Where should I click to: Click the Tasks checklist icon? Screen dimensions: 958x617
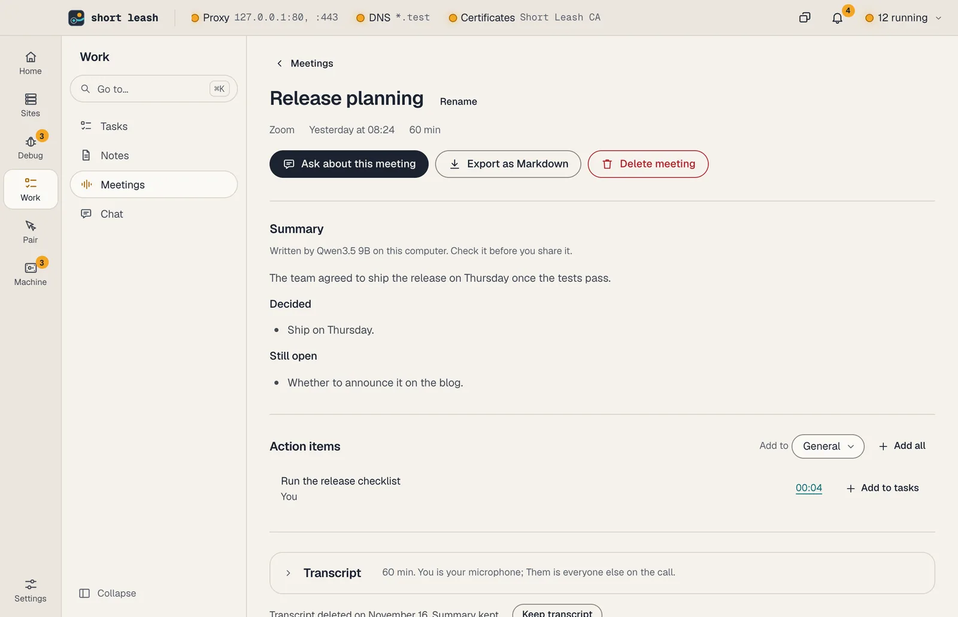[x=86, y=126]
